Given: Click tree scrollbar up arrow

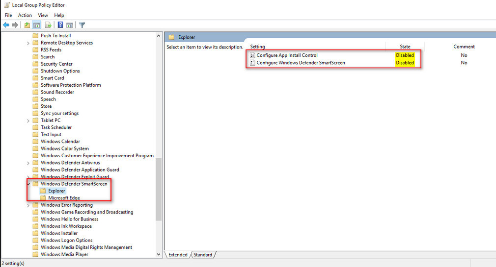Looking at the screenshot, I should [159, 36].
